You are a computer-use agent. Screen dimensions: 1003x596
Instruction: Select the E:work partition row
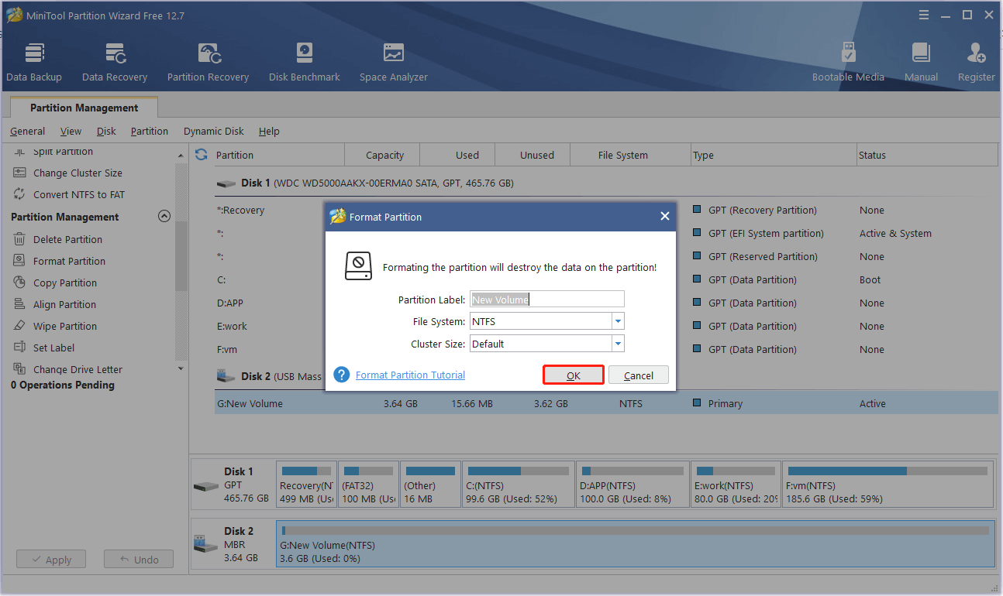click(x=606, y=326)
